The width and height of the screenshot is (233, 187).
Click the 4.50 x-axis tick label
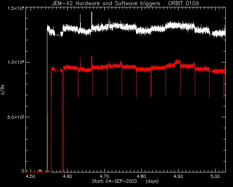tap(30, 176)
